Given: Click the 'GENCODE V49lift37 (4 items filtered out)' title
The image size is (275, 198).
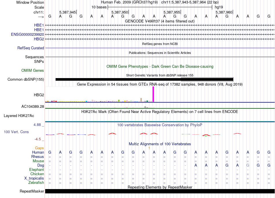Looking at the screenshot, I should (159, 21).
